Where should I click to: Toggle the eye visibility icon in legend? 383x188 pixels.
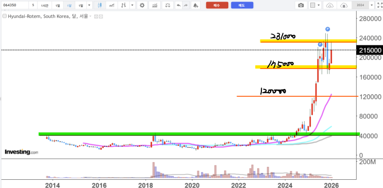[x=96, y=16]
